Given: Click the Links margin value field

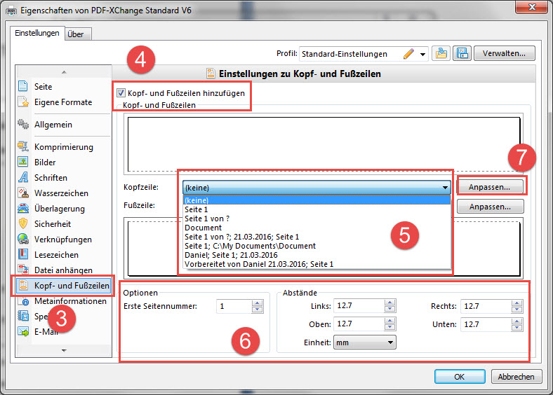Looking at the screenshot, I should pyautogui.click(x=359, y=305).
